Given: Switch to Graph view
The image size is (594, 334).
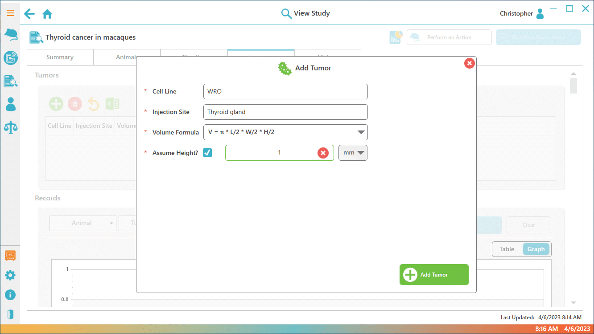Looking at the screenshot, I should pos(536,249).
